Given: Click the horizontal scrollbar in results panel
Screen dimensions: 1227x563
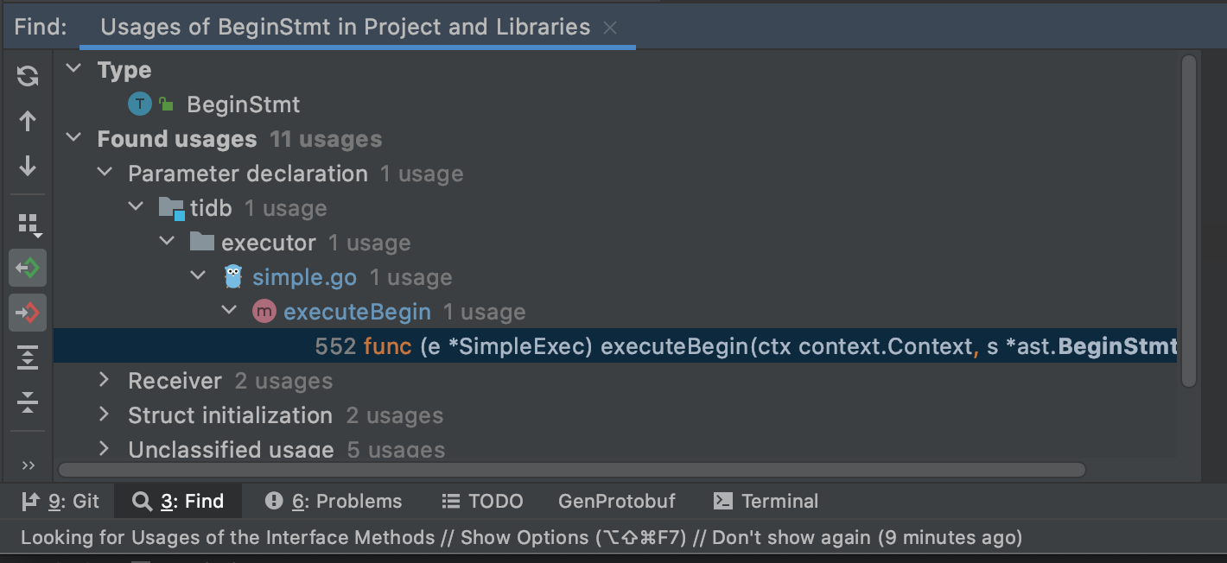Looking at the screenshot, I should (571, 470).
